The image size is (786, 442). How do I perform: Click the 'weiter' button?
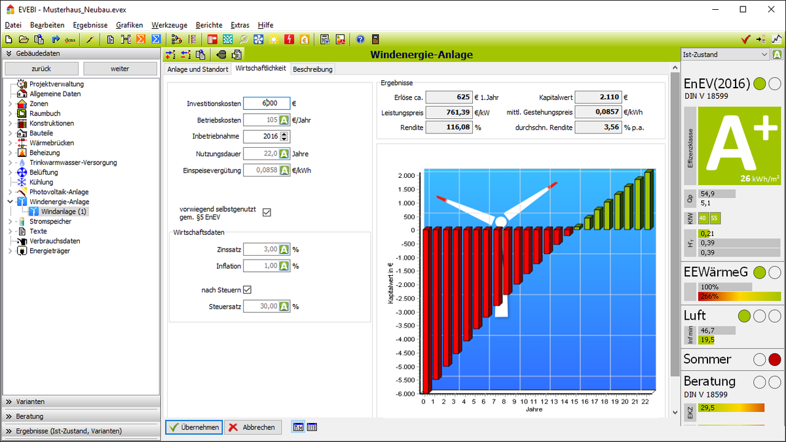[x=120, y=69]
